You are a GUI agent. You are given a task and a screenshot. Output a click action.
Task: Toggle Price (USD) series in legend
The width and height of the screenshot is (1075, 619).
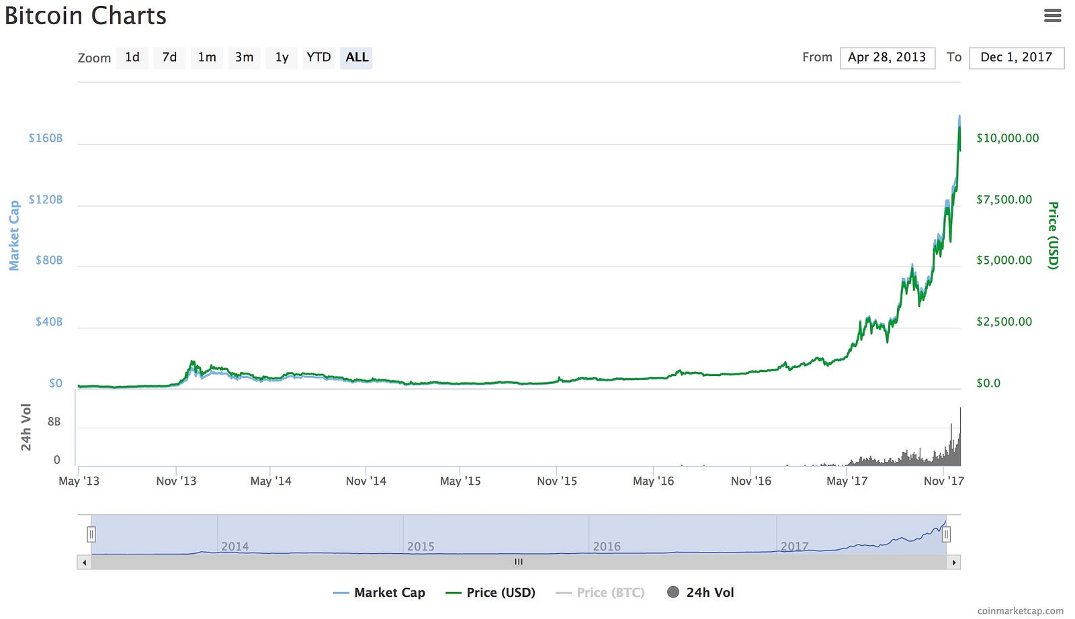pos(490,593)
